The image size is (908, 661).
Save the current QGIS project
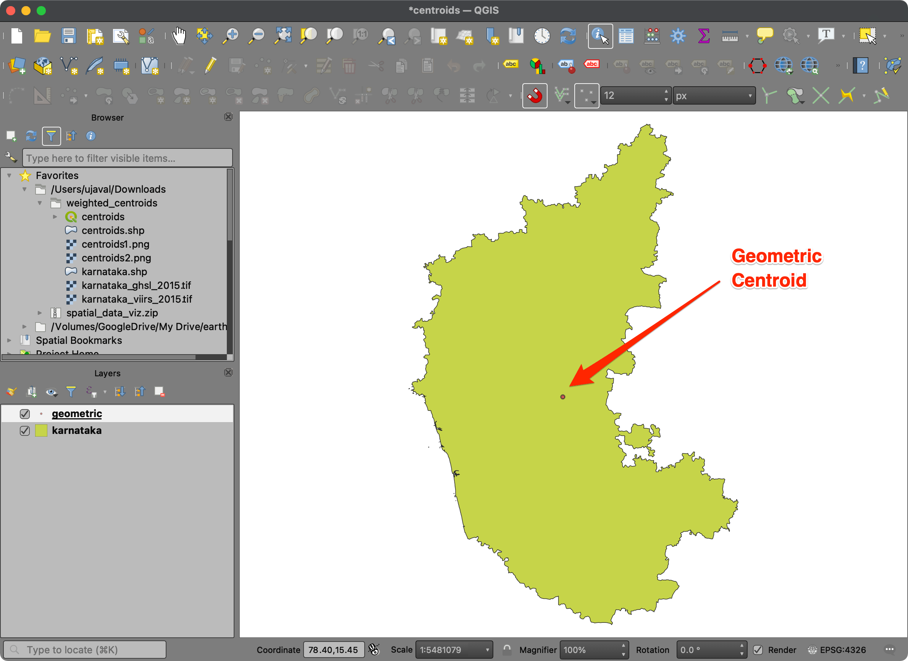[x=68, y=36]
